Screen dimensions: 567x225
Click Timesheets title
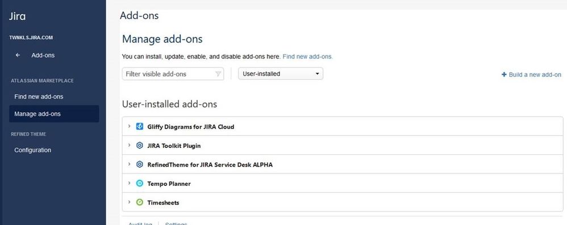pyautogui.click(x=163, y=203)
